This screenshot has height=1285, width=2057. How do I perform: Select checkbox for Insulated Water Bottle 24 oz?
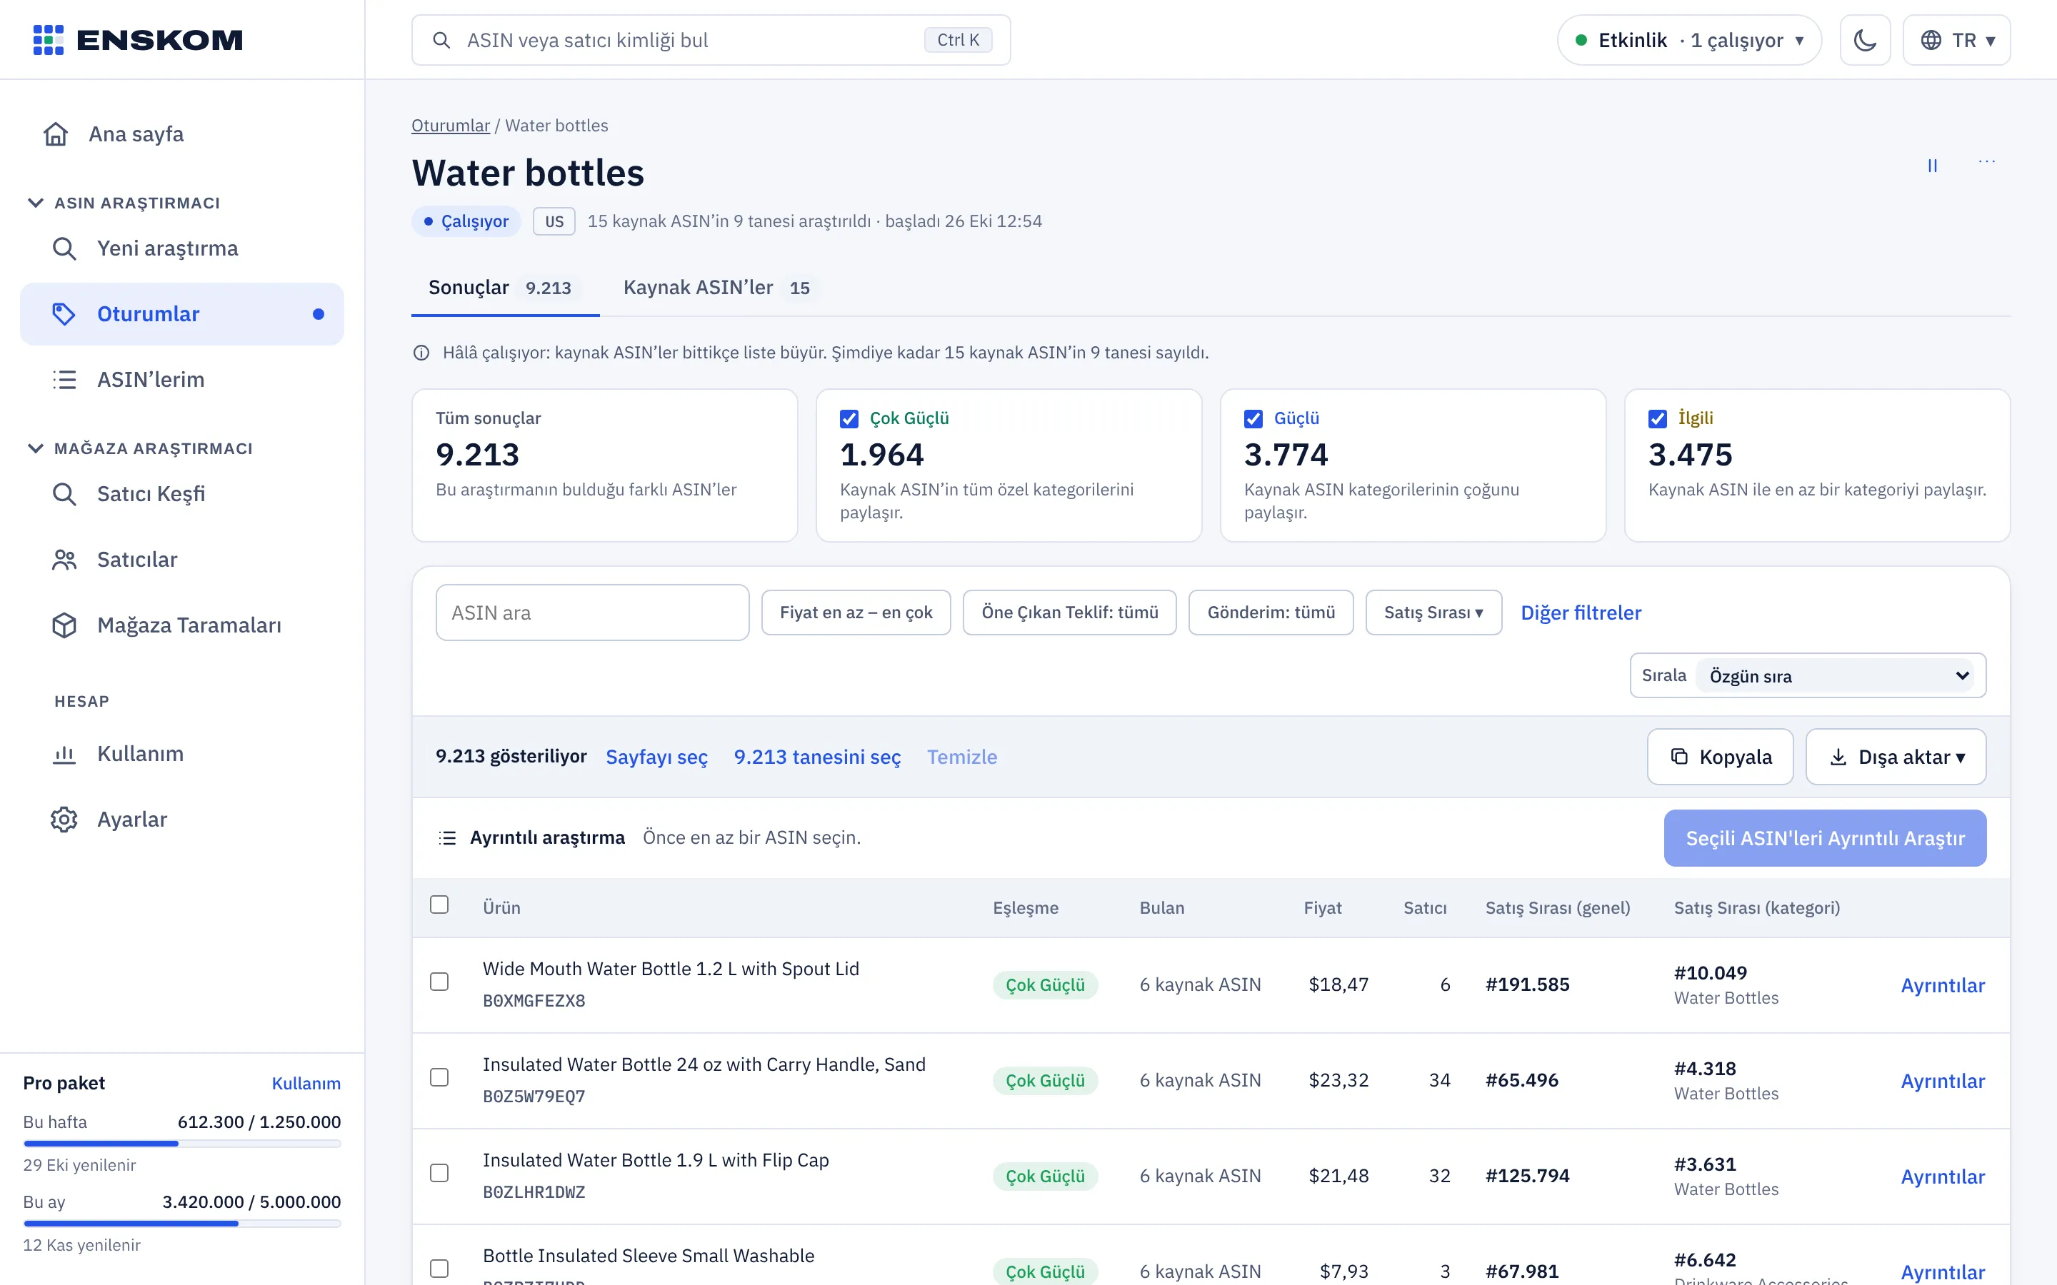[x=439, y=1078]
